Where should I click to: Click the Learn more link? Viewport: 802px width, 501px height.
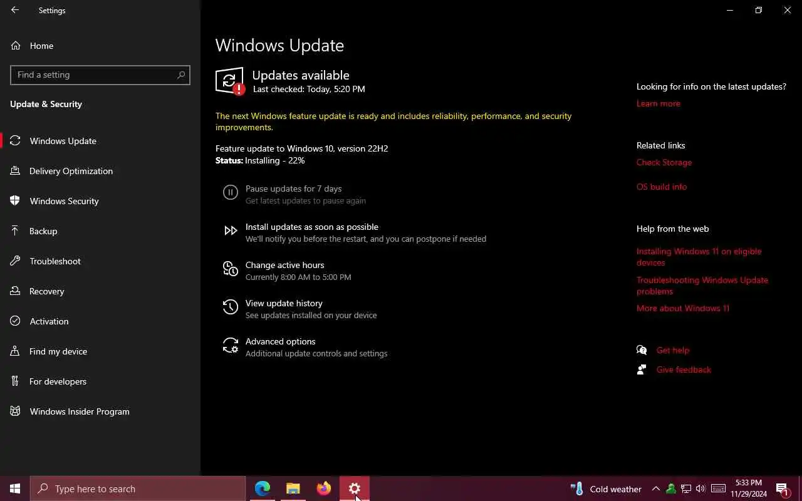[x=658, y=103]
